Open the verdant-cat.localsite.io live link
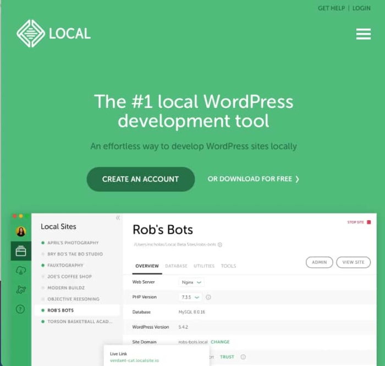Viewport: 385px width, 366px height. pos(134,360)
